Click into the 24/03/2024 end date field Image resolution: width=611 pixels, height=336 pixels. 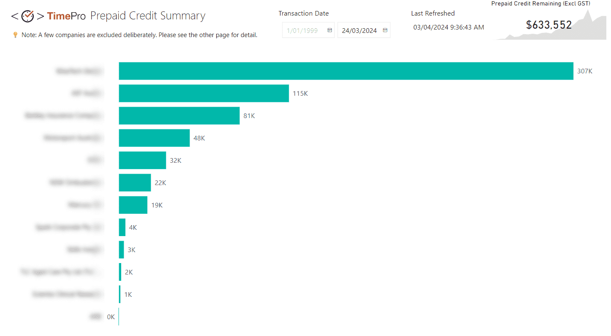[359, 31]
